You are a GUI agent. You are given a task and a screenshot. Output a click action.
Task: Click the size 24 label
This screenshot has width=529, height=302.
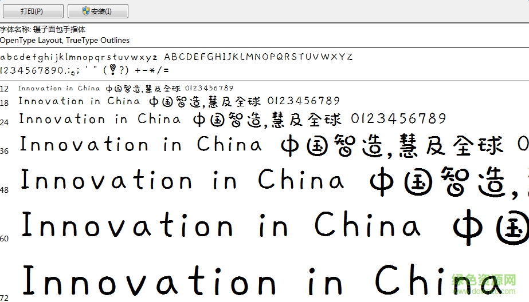tap(5, 122)
